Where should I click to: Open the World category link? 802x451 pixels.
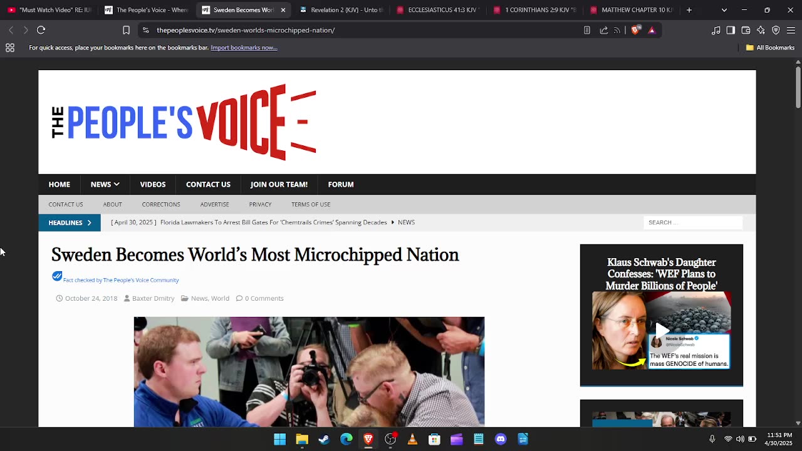coord(220,298)
